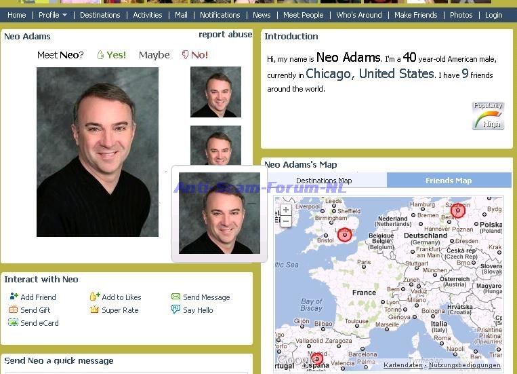Screen dimensions: 517x374
Task: Click the Send Message envelope icon
Action: 176,297
